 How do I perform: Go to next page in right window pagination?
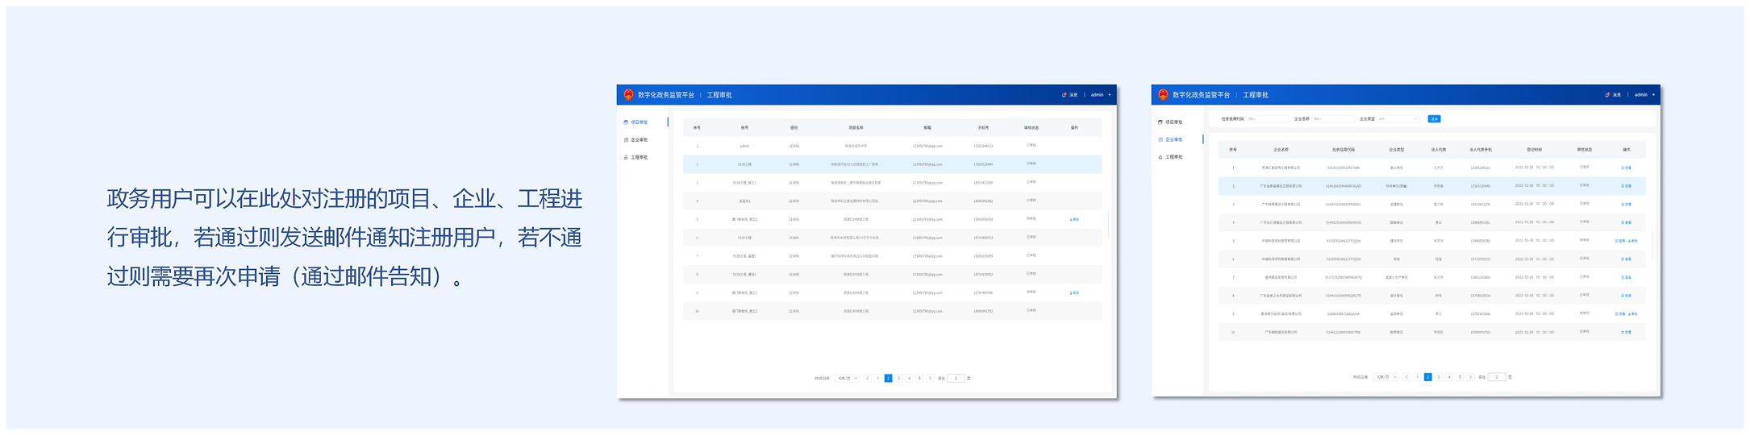1470,377
